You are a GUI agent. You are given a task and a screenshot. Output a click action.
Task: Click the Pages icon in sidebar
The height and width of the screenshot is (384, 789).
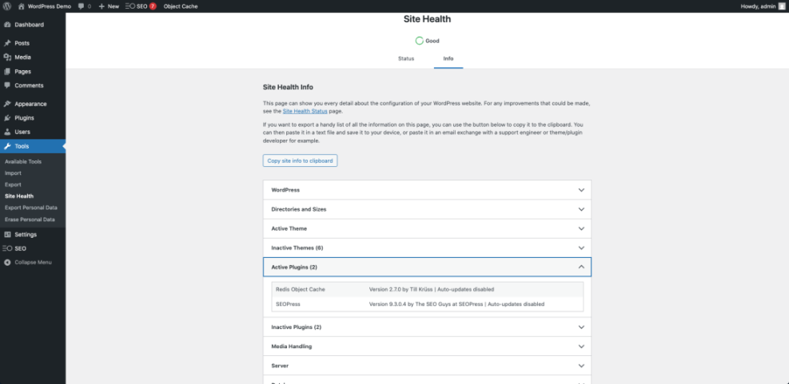point(7,71)
